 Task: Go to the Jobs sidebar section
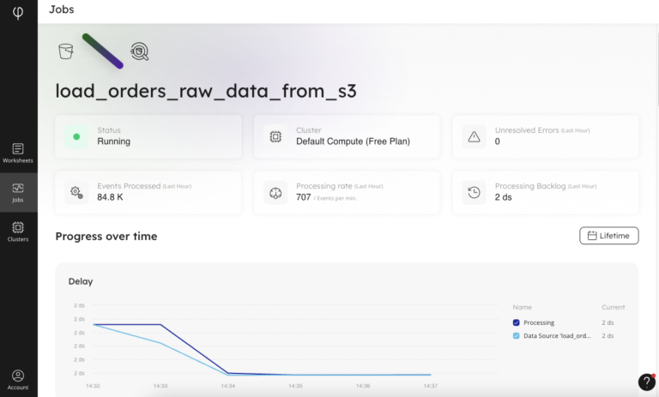point(18,192)
